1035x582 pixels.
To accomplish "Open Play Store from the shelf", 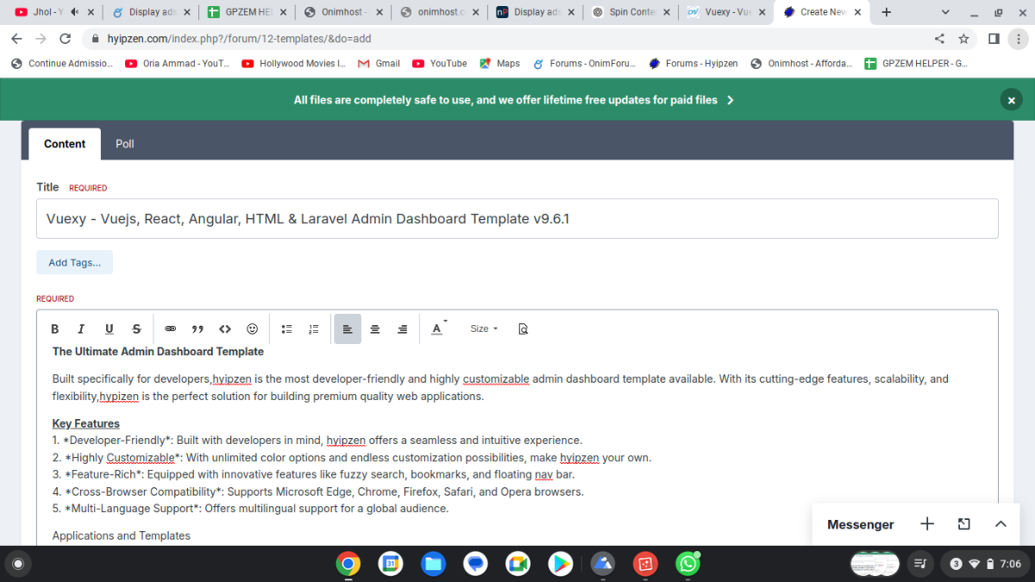I will (561, 564).
